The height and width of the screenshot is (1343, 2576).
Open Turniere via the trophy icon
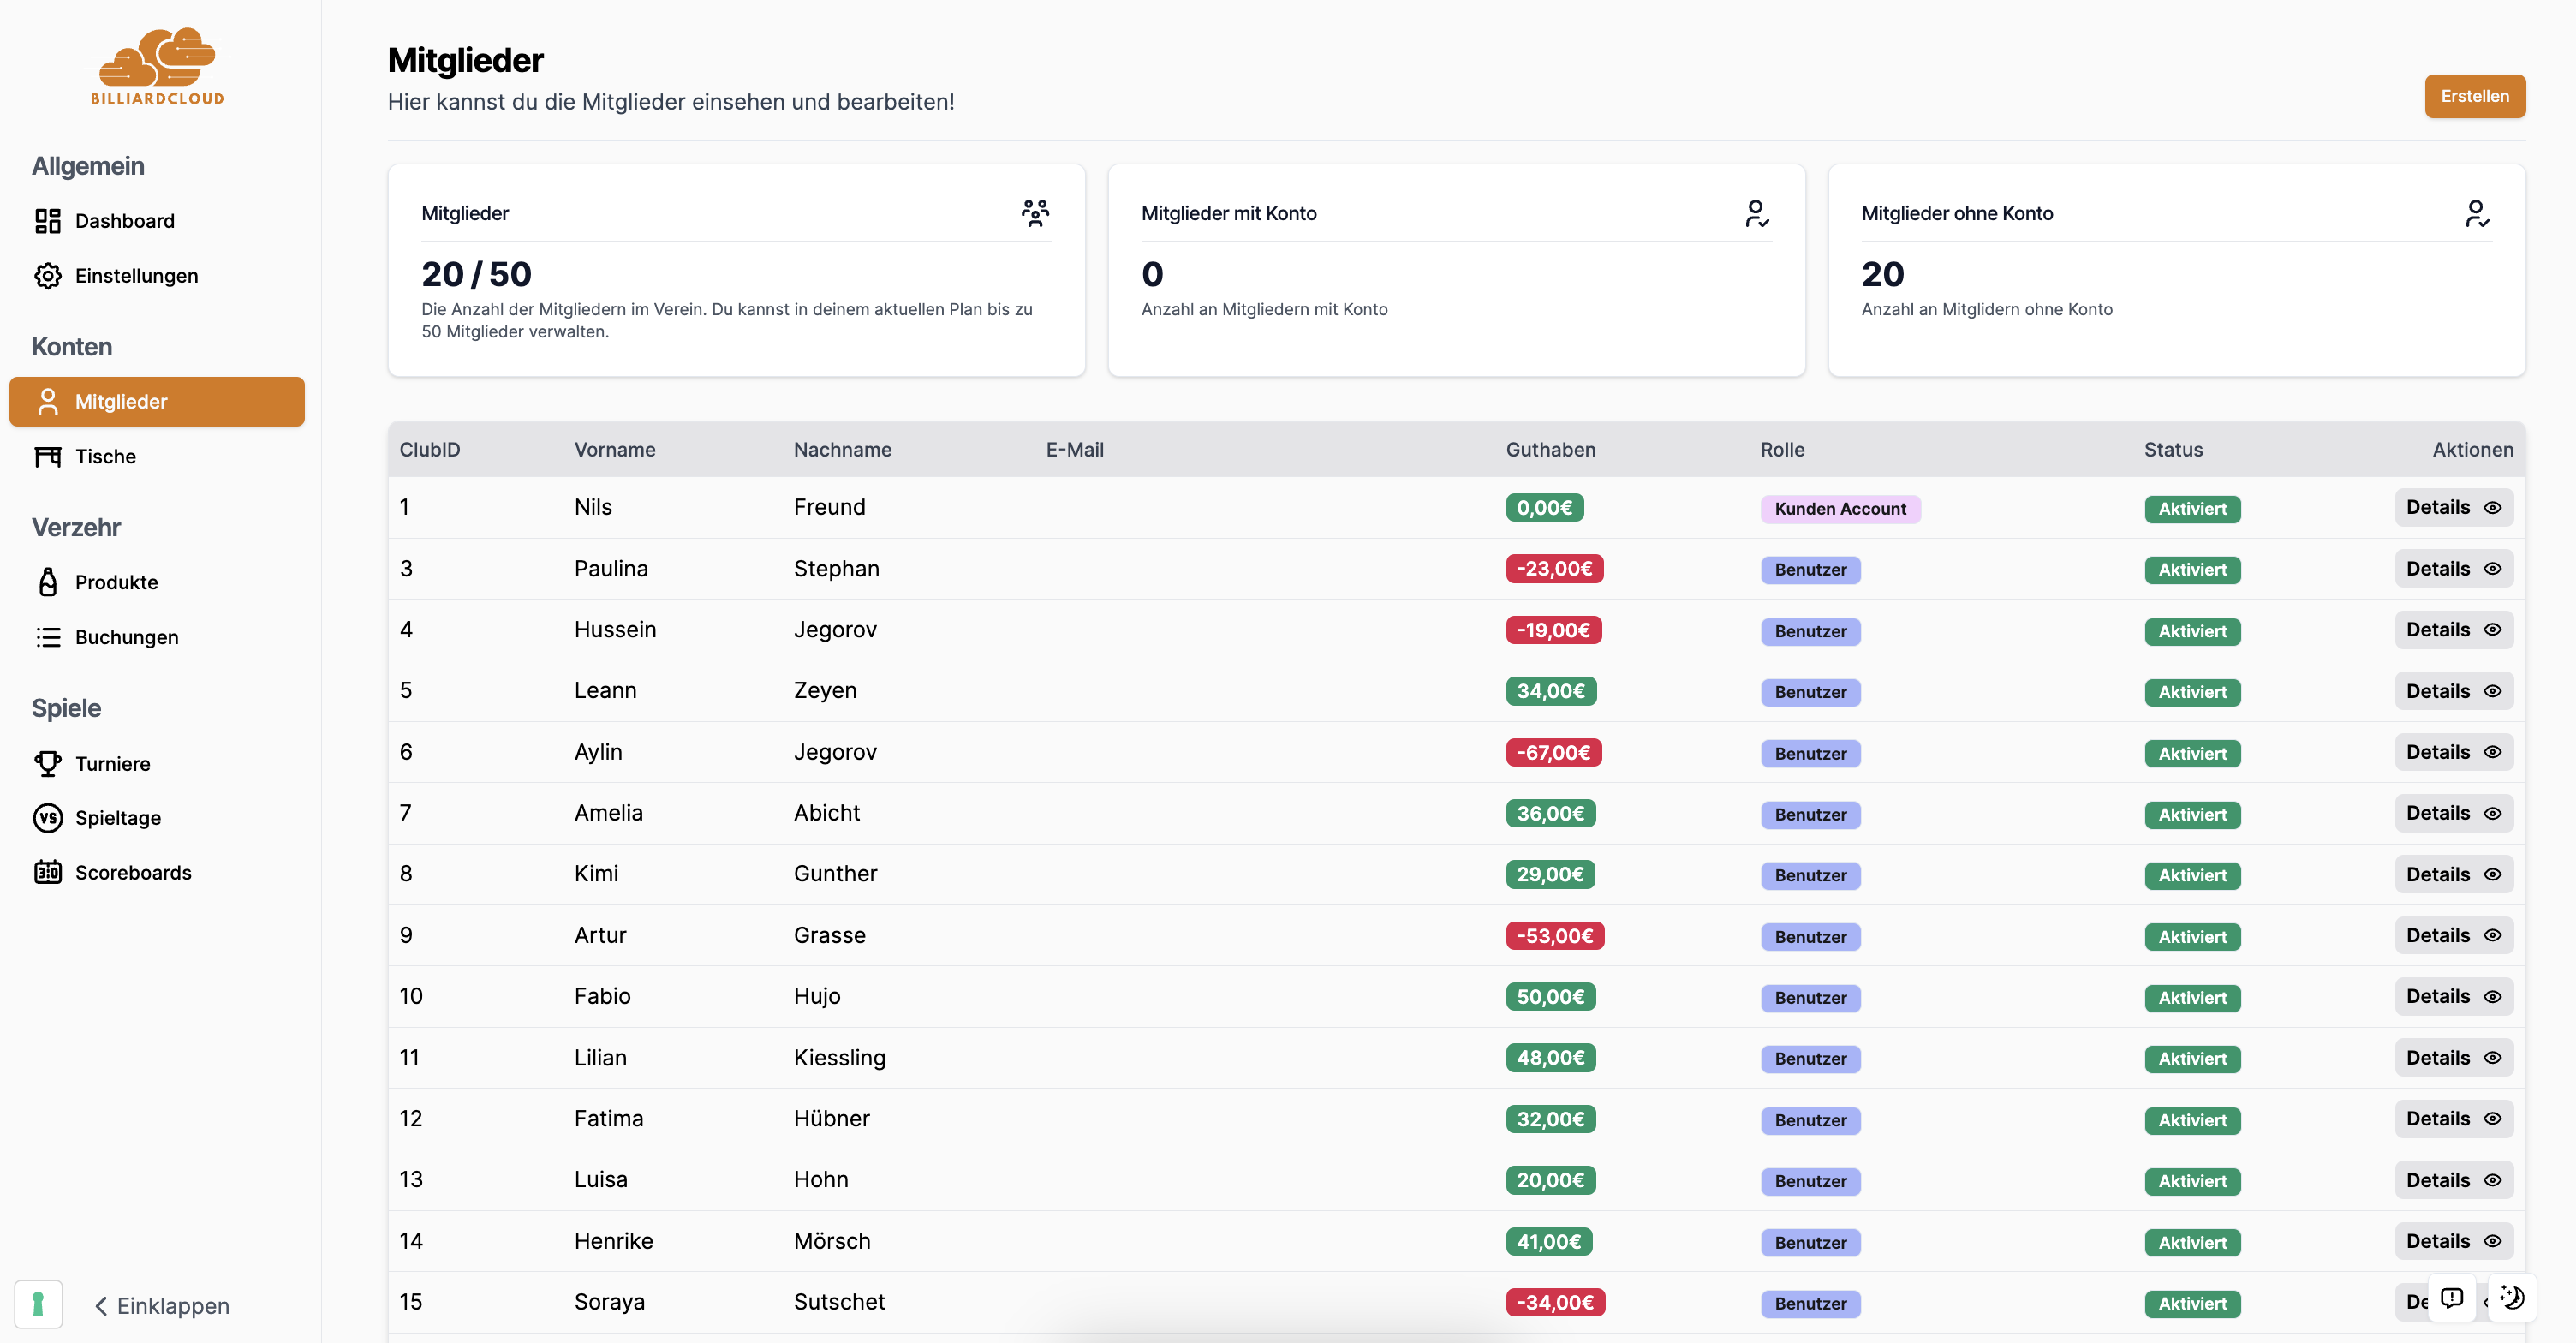(47, 764)
